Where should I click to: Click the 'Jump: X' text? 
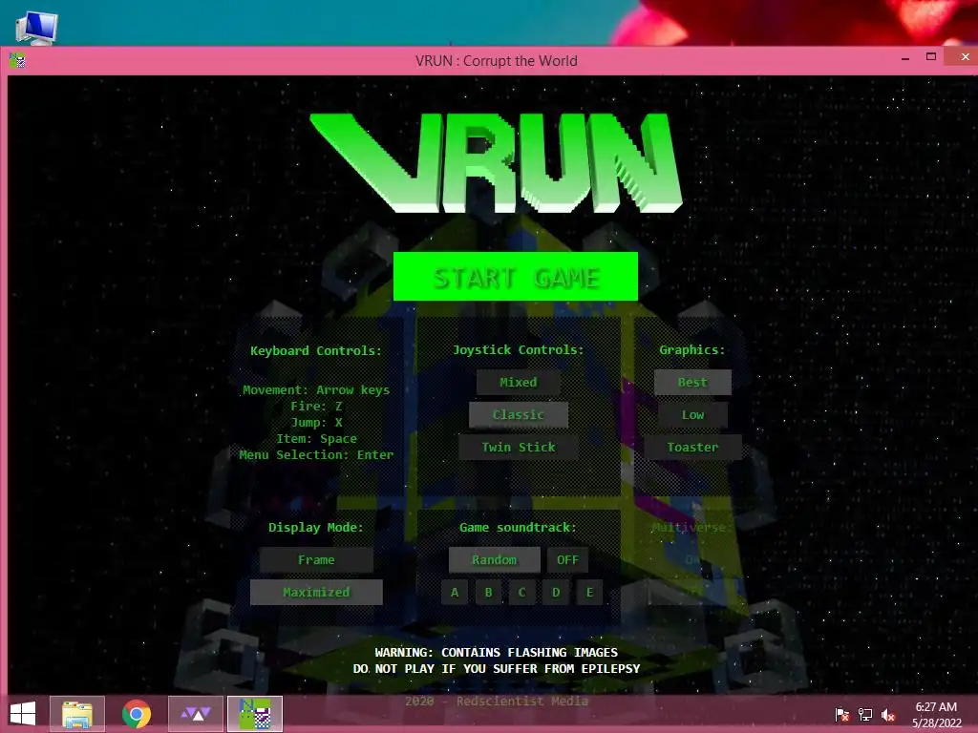[316, 423]
